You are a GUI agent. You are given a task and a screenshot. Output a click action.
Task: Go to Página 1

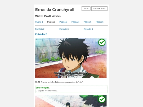pyautogui.click(x=39, y=22)
